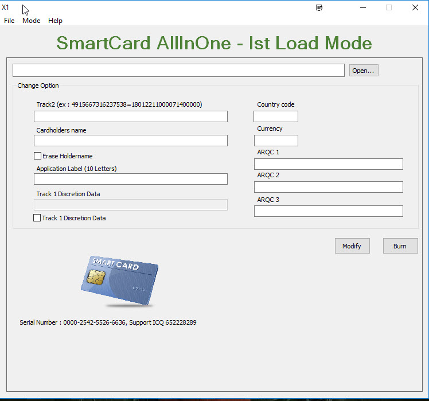Click into the Track2 input field
The height and width of the screenshot is (401, 429).
click(131, 116)
